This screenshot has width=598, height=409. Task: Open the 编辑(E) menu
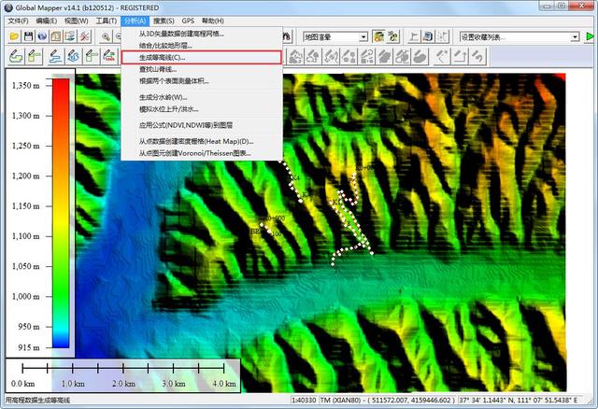point(46,21)
